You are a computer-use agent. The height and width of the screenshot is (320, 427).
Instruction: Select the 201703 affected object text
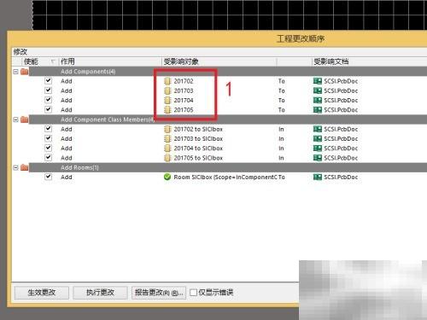184,90
